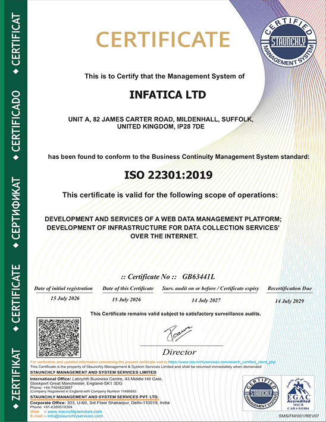Click the gold CERTIFICATE heading
326x422 pixels.
[x=163, y=39]
